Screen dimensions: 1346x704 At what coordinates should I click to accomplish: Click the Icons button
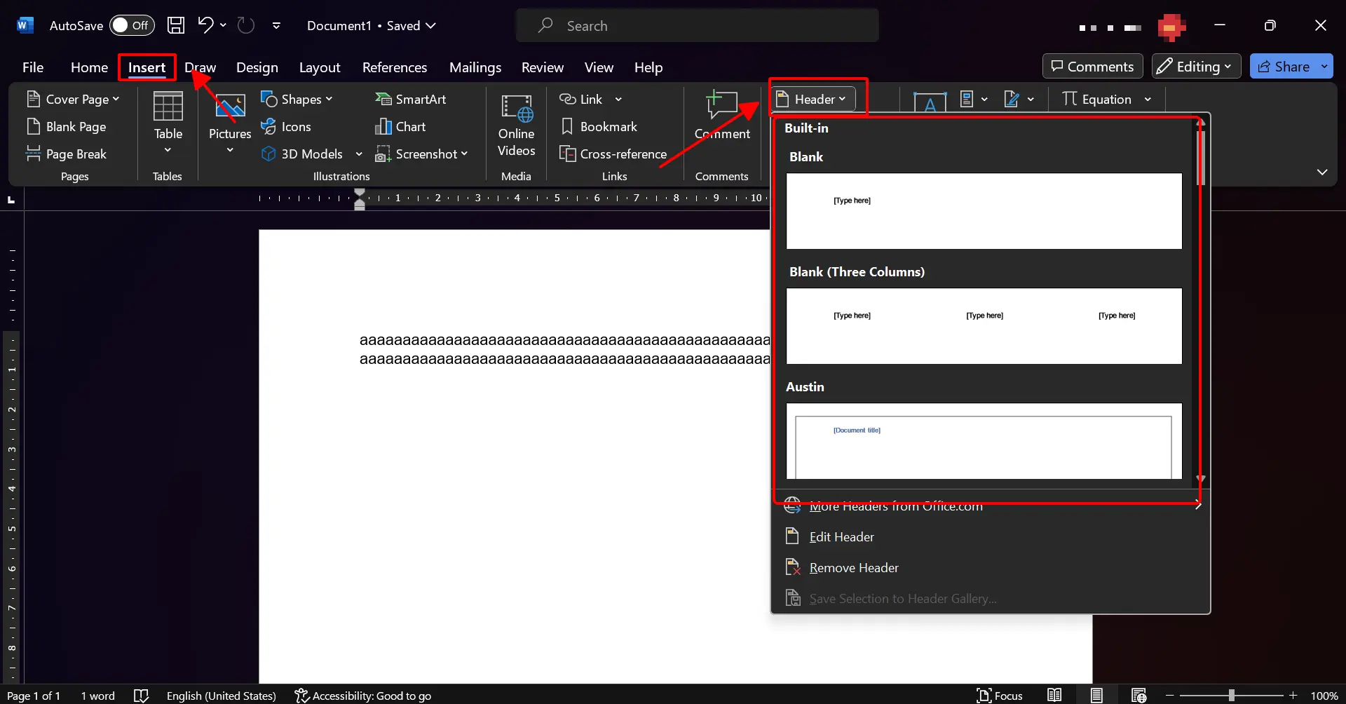click(286, 126)
